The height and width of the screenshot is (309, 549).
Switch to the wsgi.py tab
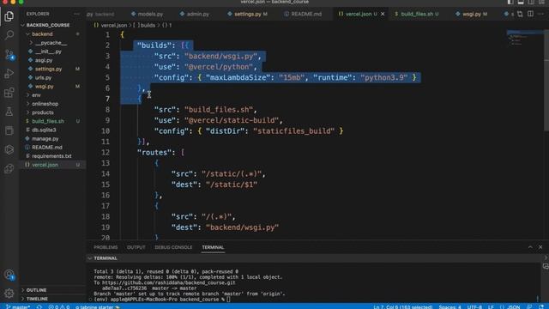coord(472,14)
